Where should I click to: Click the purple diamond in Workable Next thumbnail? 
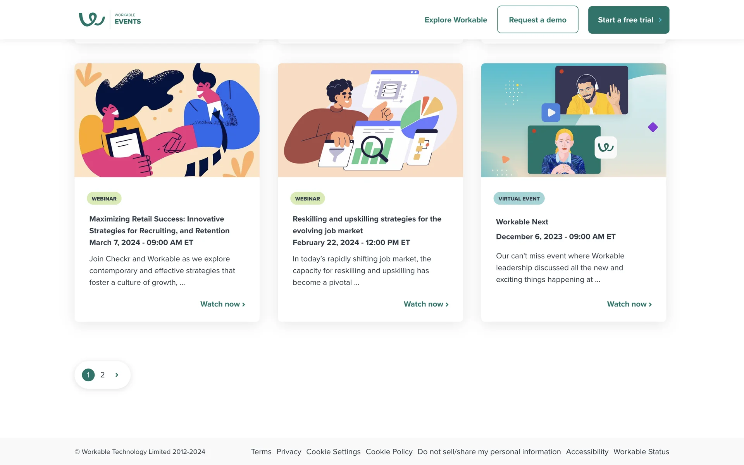point(653,127)
